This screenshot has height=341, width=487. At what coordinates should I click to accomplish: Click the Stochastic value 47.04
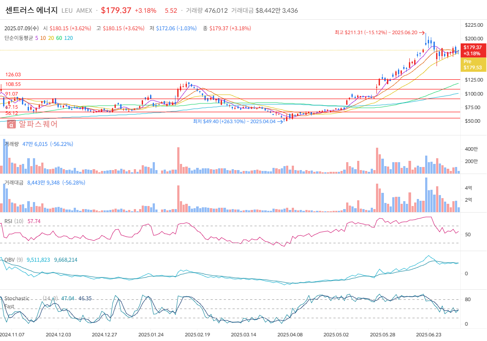68,298
